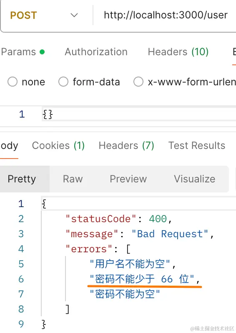
Task: Click the green dot beside Params
Action: [42, 52]
